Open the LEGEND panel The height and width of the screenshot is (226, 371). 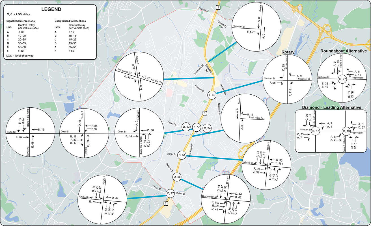[x=51, y=9]
